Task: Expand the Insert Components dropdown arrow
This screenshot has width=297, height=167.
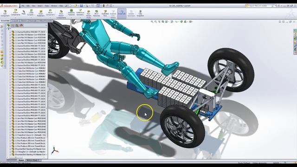Action: click(x=15, y=18)
